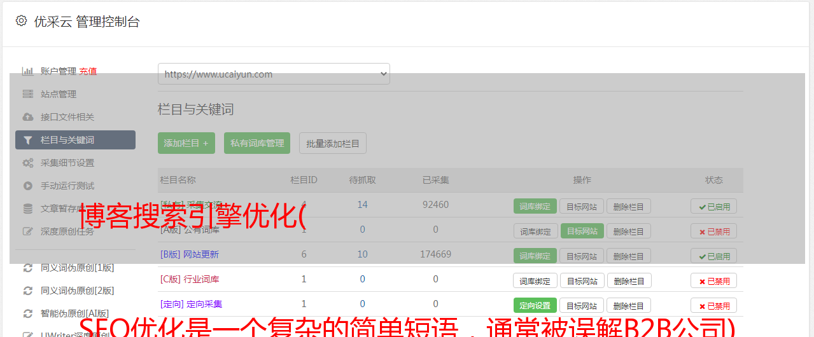Image resolution: width=814 pixels, height=337 pixels.
Task: Delete the [A版] 公有词库 column
Action: point(629,231)
